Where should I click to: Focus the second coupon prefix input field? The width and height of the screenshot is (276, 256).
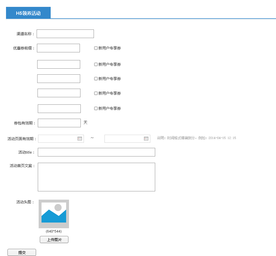coord(59,64)
